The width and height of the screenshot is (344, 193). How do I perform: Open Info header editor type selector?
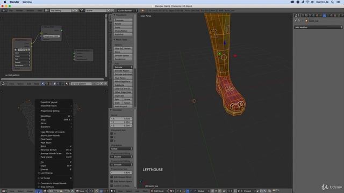[x=4, y=10]
